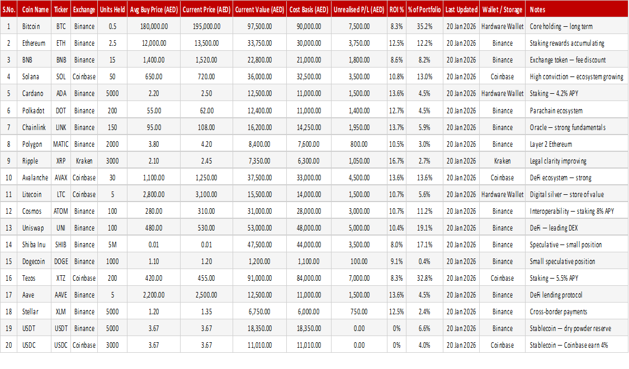Select the Avg Buy Price (AED) header
The width and height of the screenshot is (629, 369).
coord(154,9)
